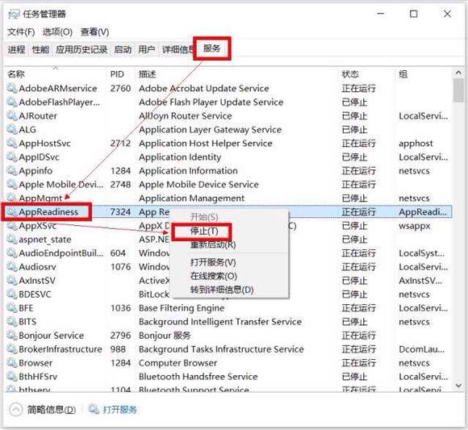This screenshot has height=430, width=468.
Task: Click the aspnet_state service icon
Action: (12, 240)
